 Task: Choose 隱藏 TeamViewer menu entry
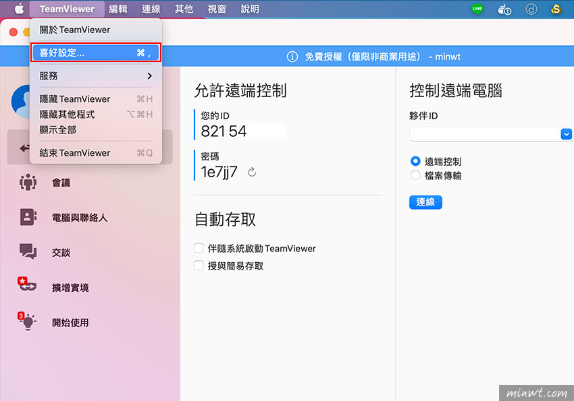95,99
